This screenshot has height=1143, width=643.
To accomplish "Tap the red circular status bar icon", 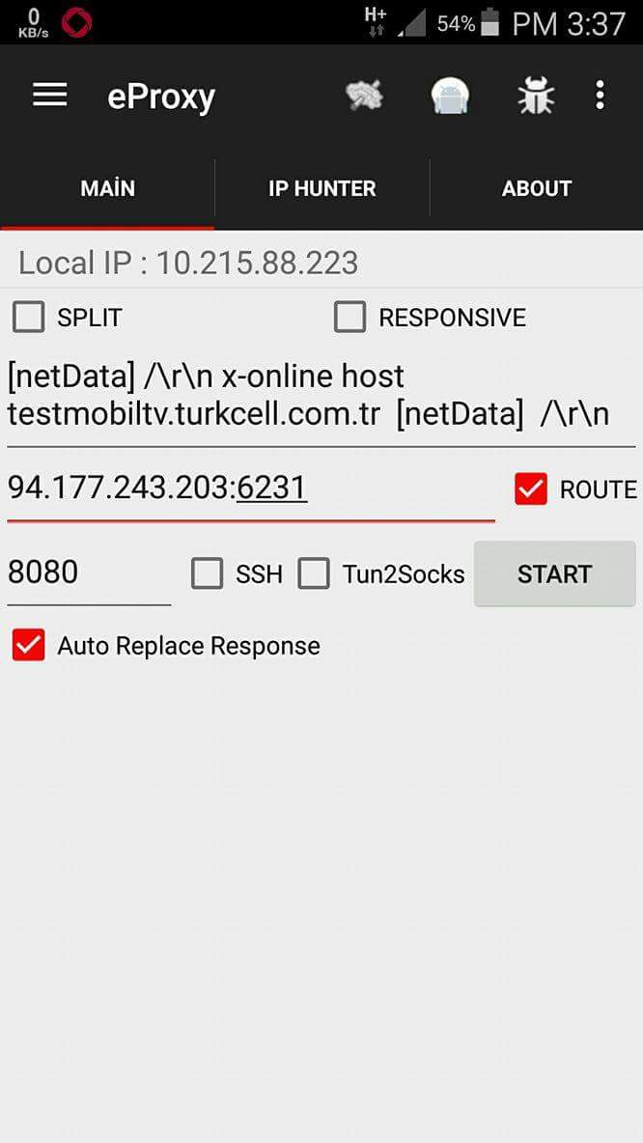I will (x=76, y=22).
